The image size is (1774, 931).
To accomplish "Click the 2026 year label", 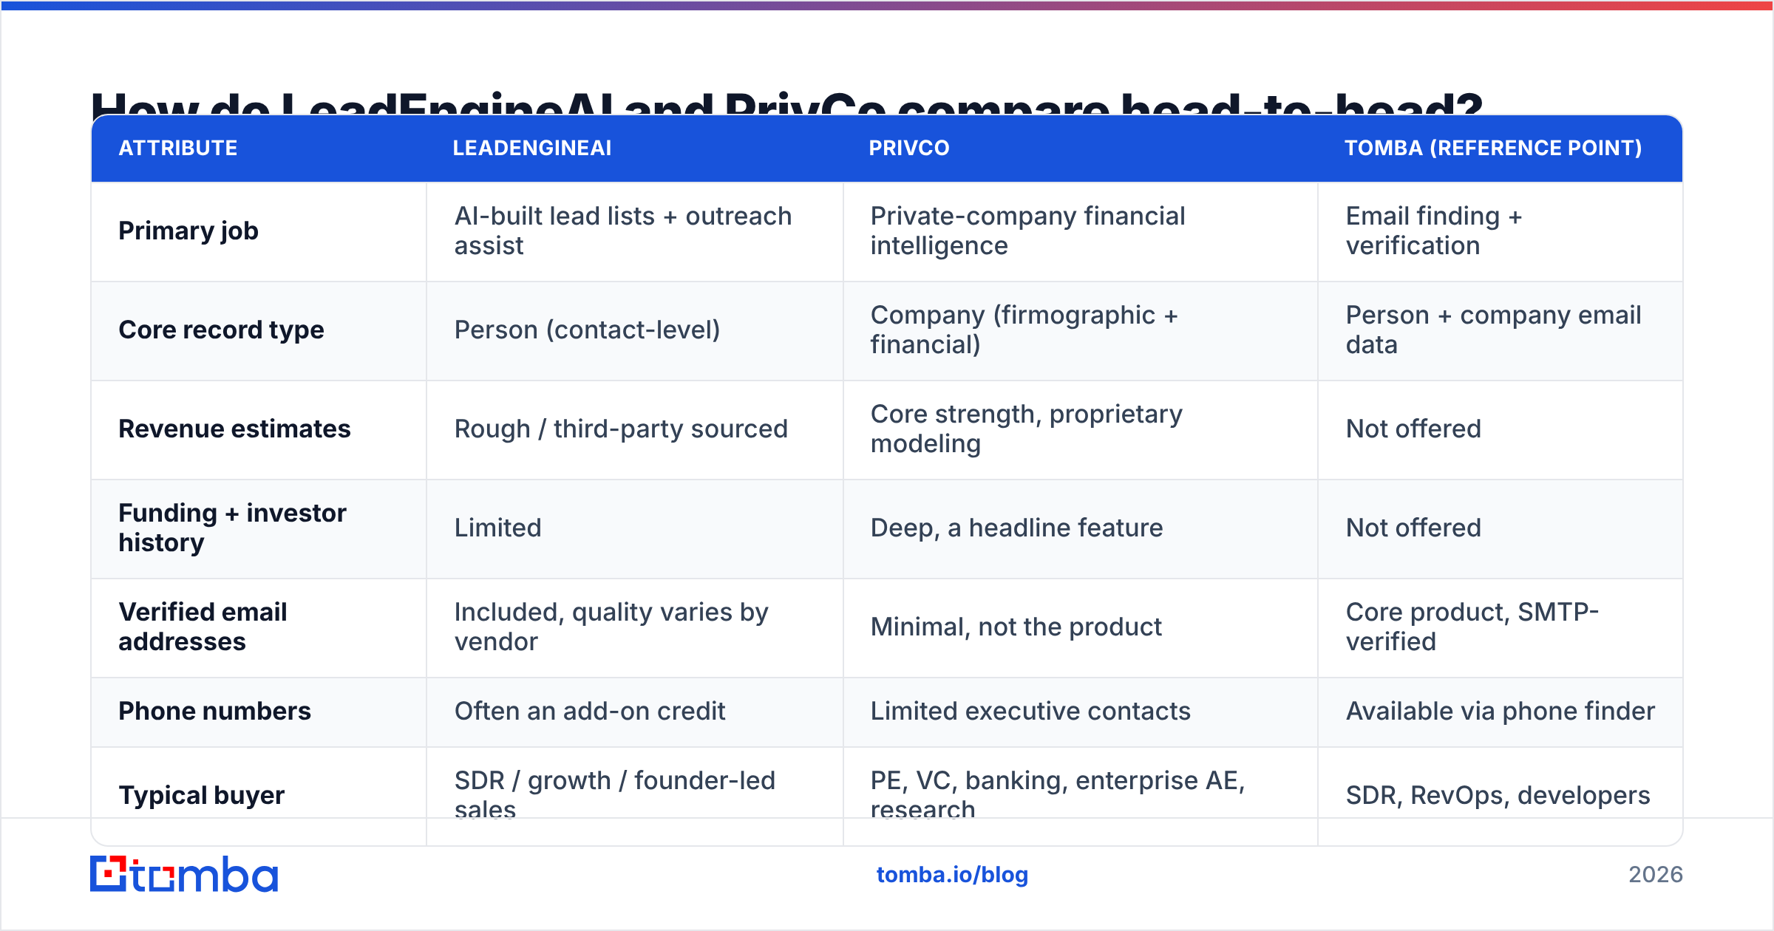I will coord(1656,875).
